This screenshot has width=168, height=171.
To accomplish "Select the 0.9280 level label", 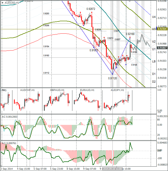I will click(46, 13).
